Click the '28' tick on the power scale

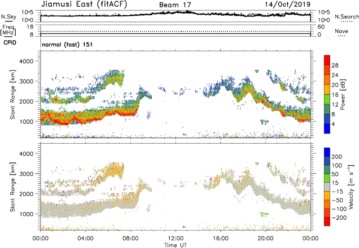tap(335, 65)
